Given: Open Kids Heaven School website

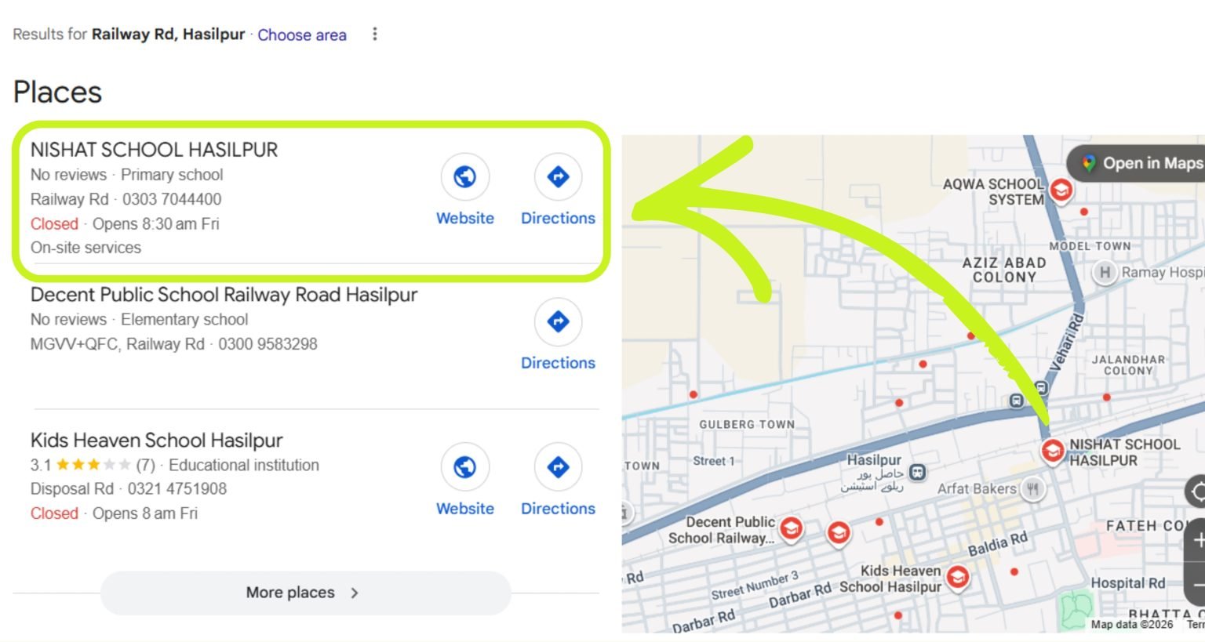Looking at the screenshot, I should (464, 481).
